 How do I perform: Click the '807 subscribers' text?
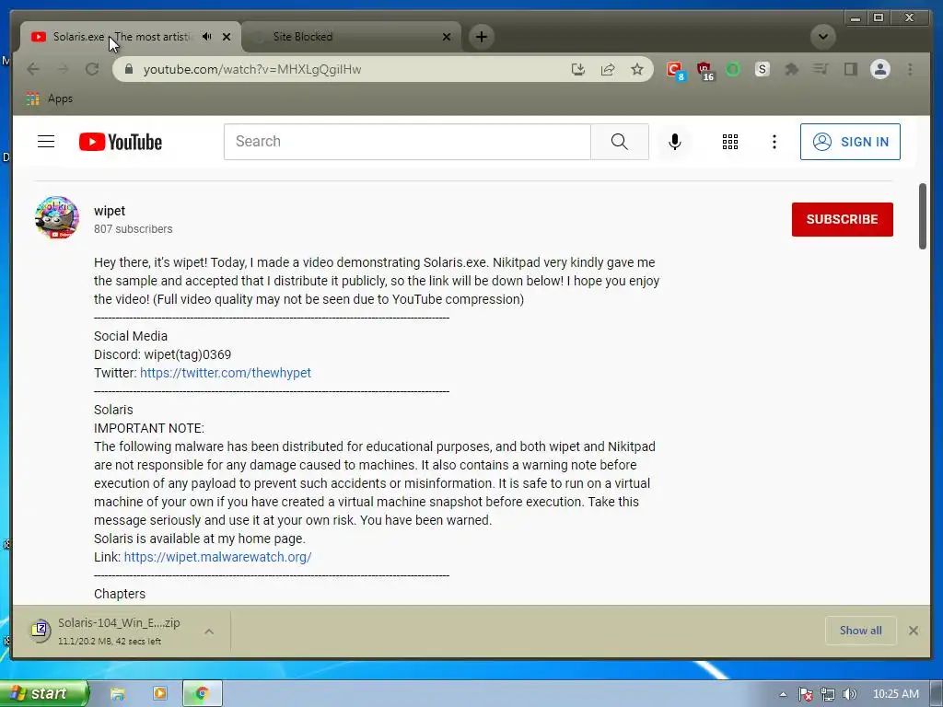point(133,229)
